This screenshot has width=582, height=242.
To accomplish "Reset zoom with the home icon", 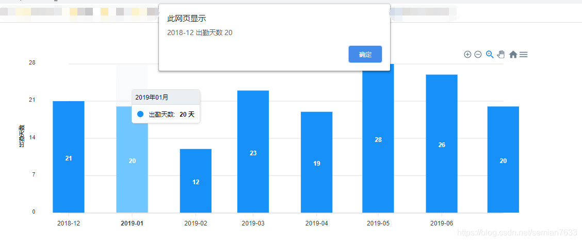I will [x=513, y=55].
